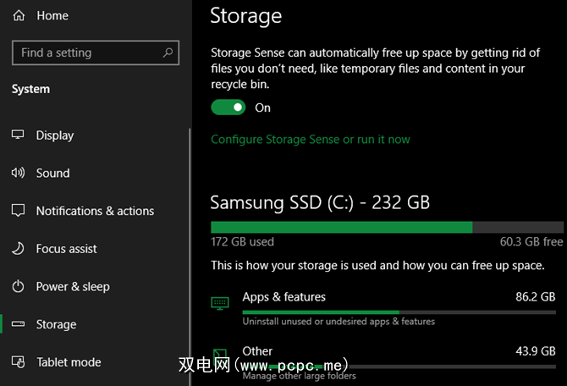Turn off the Storage Sense toggle
This screenshot has width=567, height=386.
pyautogui.click(x=228, y=108)
